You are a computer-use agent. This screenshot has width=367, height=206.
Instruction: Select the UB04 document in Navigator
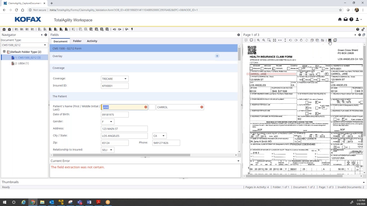(x=22, y=63)
